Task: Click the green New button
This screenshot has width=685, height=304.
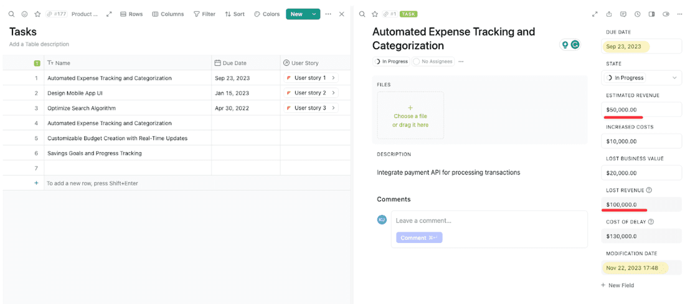Action: click(296, 14)
